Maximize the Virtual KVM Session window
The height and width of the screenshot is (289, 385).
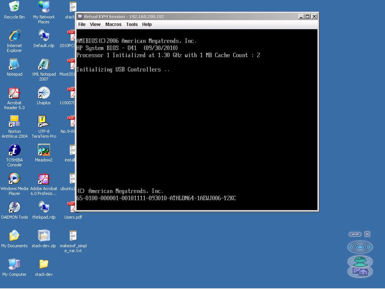point(308,17)
